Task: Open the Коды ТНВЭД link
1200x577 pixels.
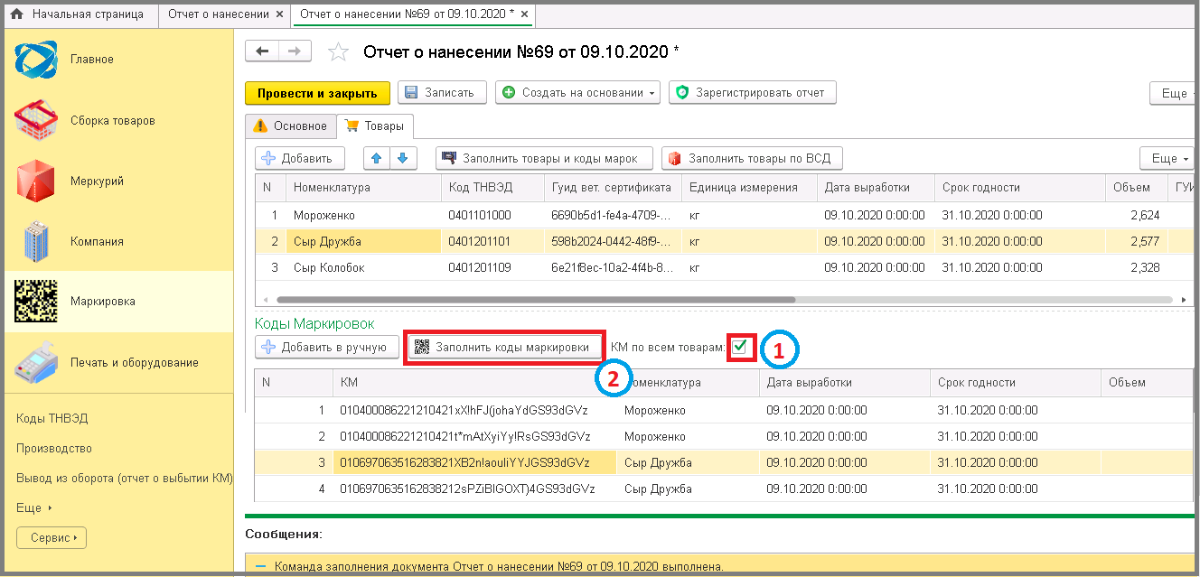Action: (52, 418)
